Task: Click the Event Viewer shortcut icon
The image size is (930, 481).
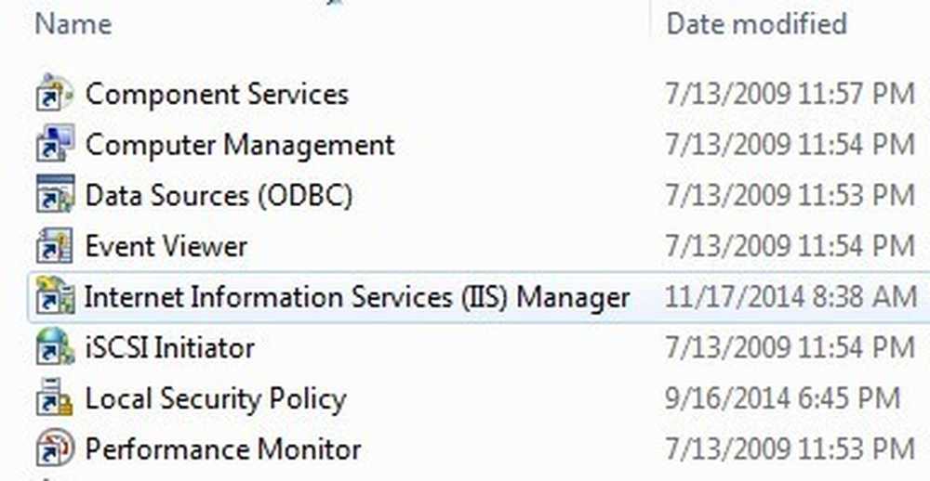Action: (55, 246)
